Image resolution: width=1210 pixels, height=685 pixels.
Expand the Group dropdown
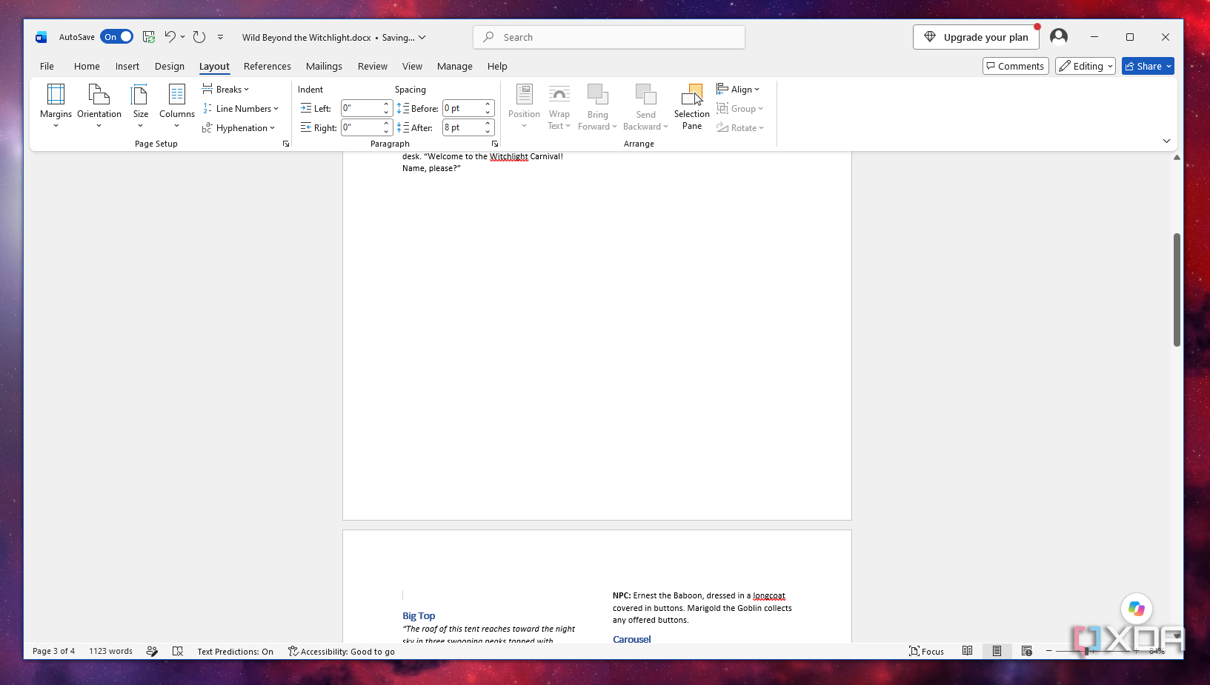(x=739, y=109)
